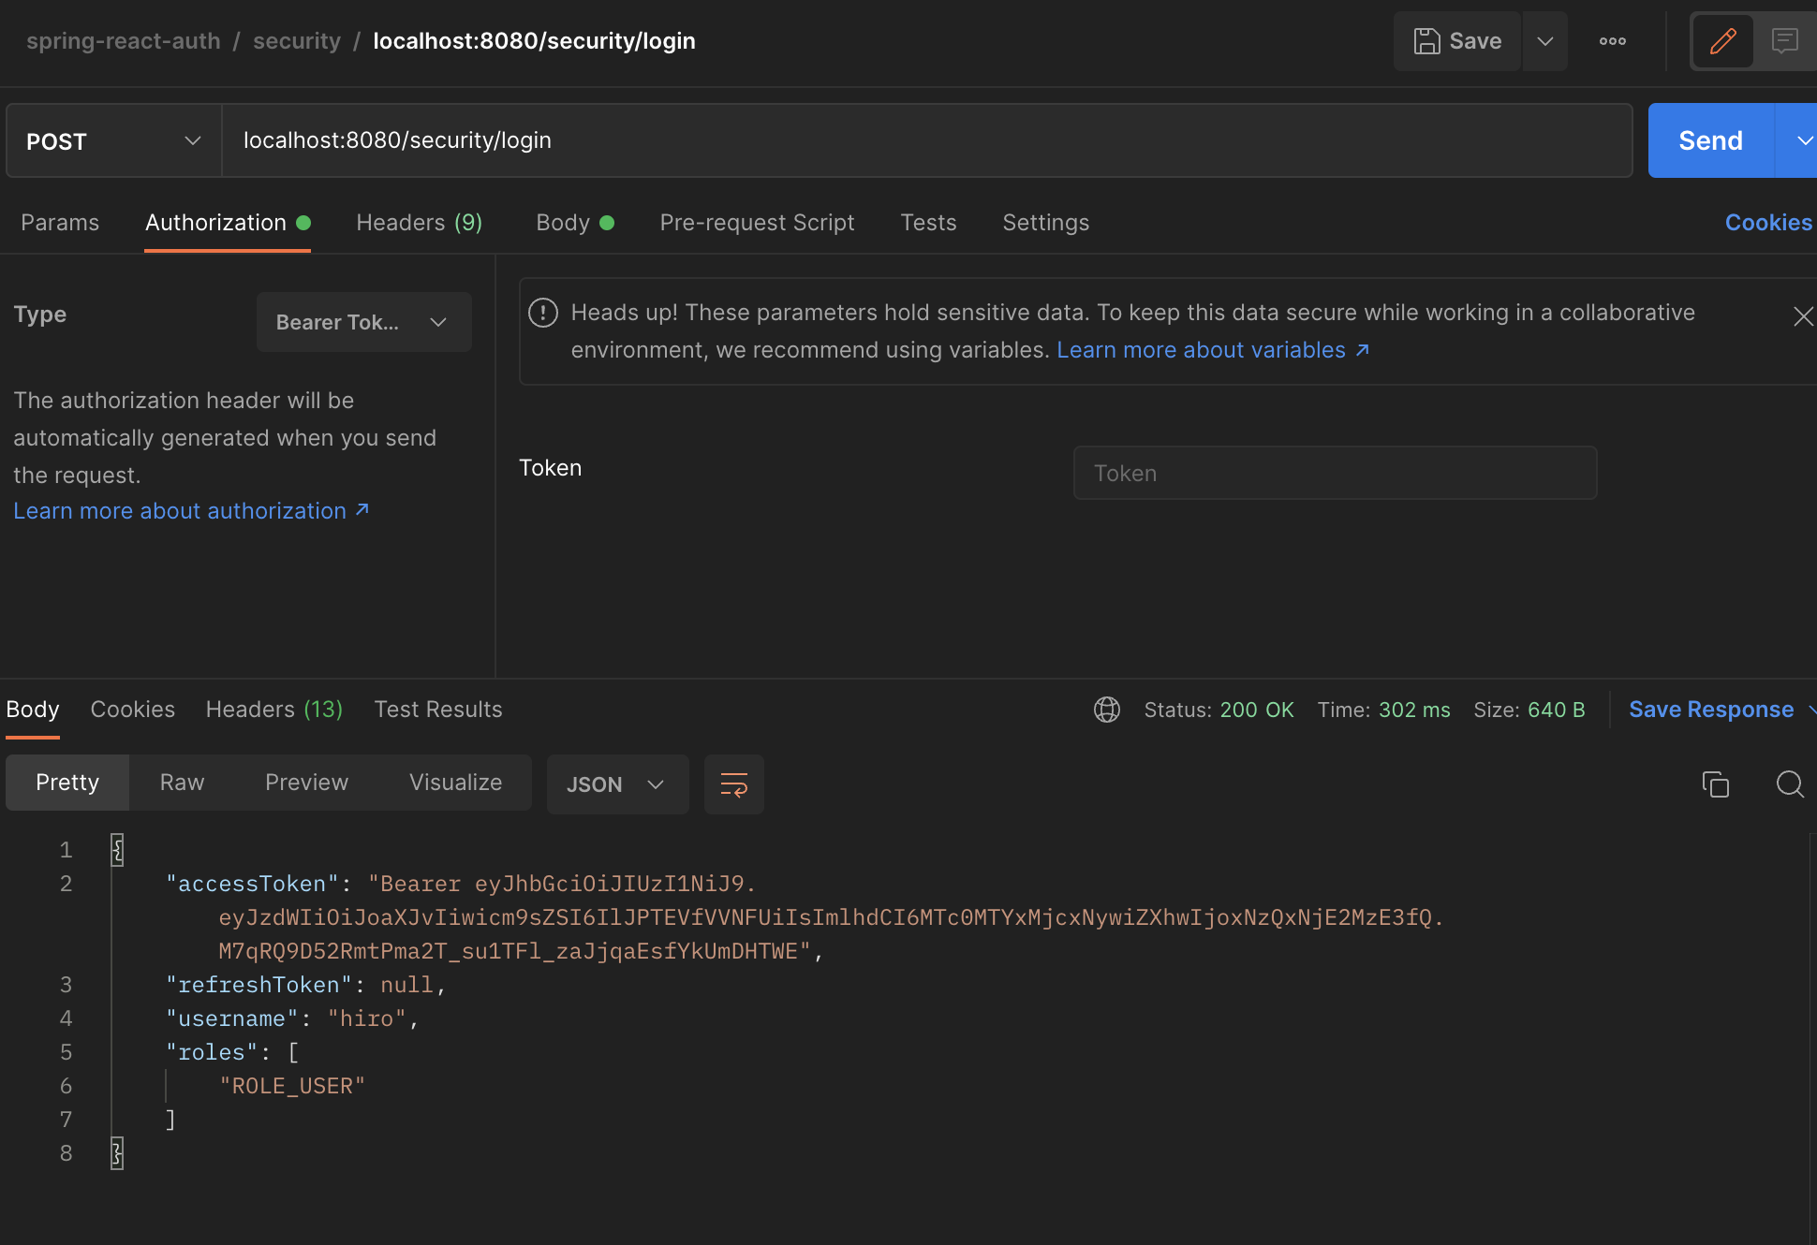Screen dimensions: 1817x1245
Task: Open the POST method dropdown
Action: click(x=113, y=141)
